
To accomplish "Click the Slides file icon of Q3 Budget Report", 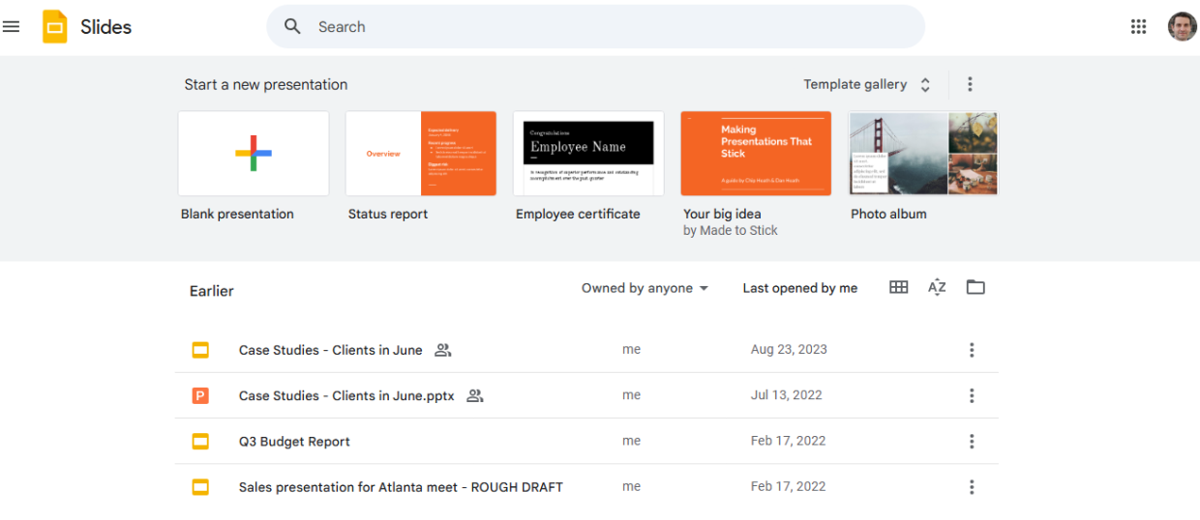I will [x=200, y=442].
